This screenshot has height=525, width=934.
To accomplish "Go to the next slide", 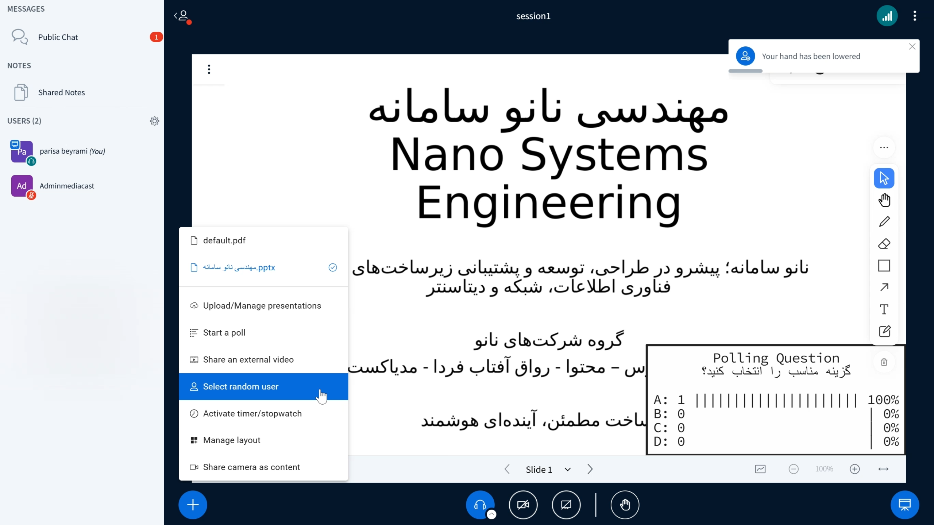I will coord(590,469).
